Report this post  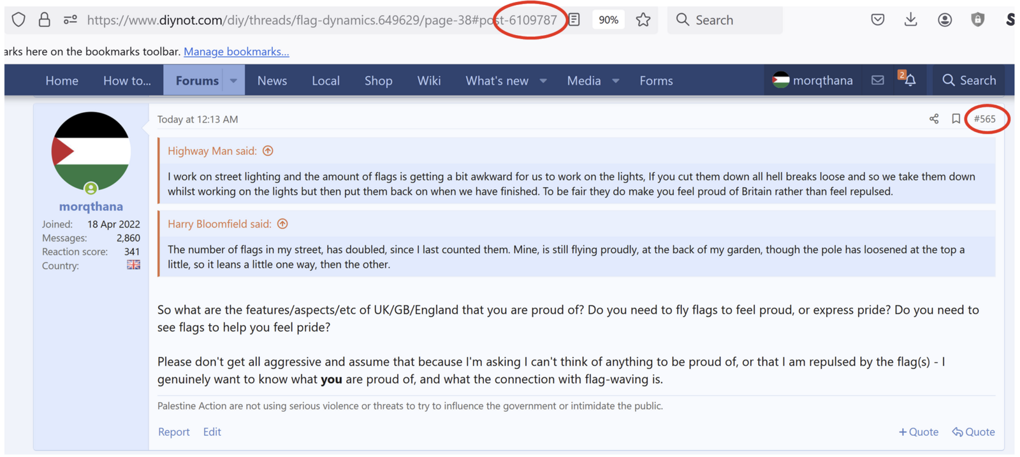click(173, 432)
